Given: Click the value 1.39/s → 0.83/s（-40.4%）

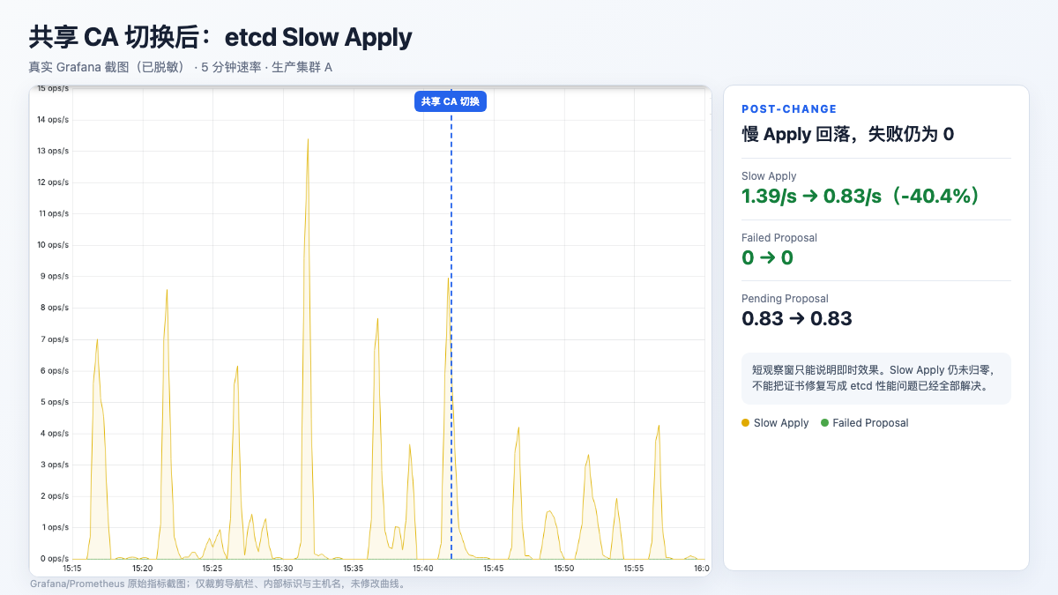Looking at the screenshot, I should coord(862,196).
